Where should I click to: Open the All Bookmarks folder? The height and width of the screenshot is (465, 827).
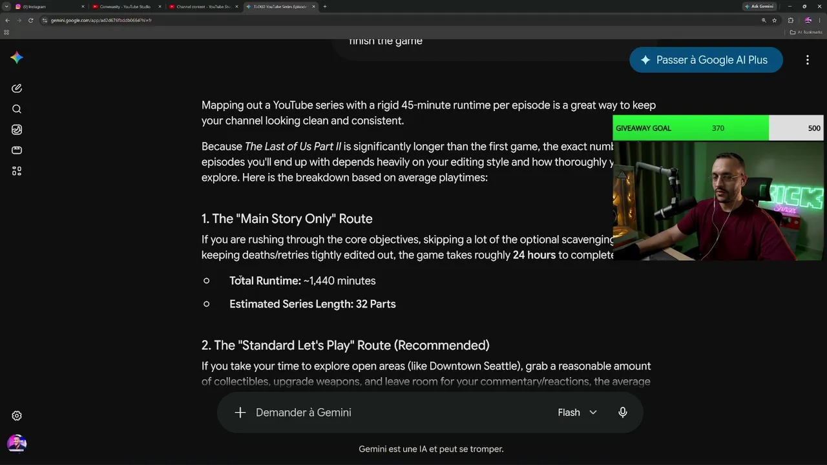[x=806, y=32]
